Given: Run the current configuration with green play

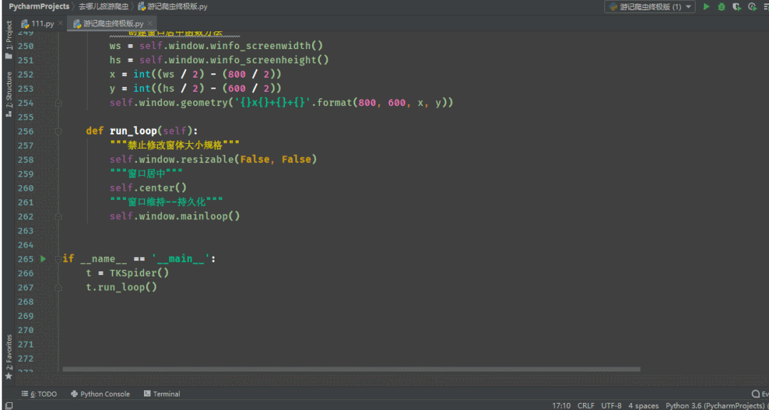Looking at the screenshot, I should (706, 7).
